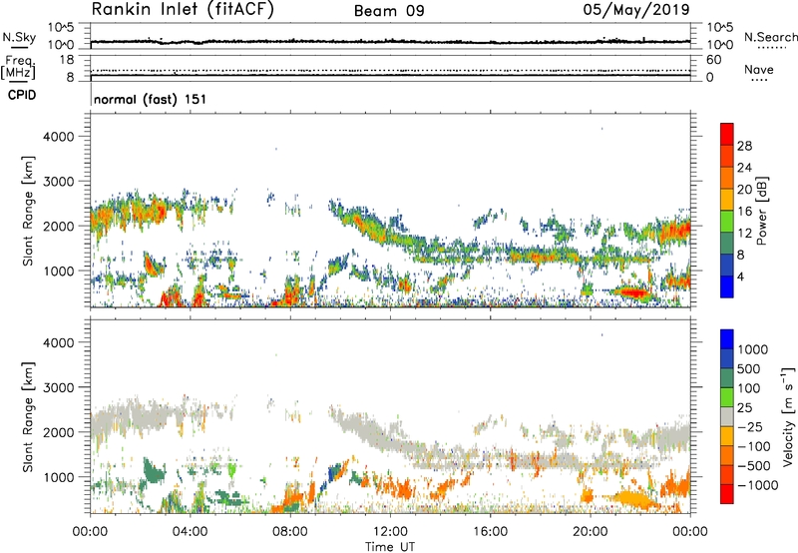This screenshot has width=798, height=553.
Task: Pick the yellow -25 to -100 Velocity segment
Action: click(727, 436)
